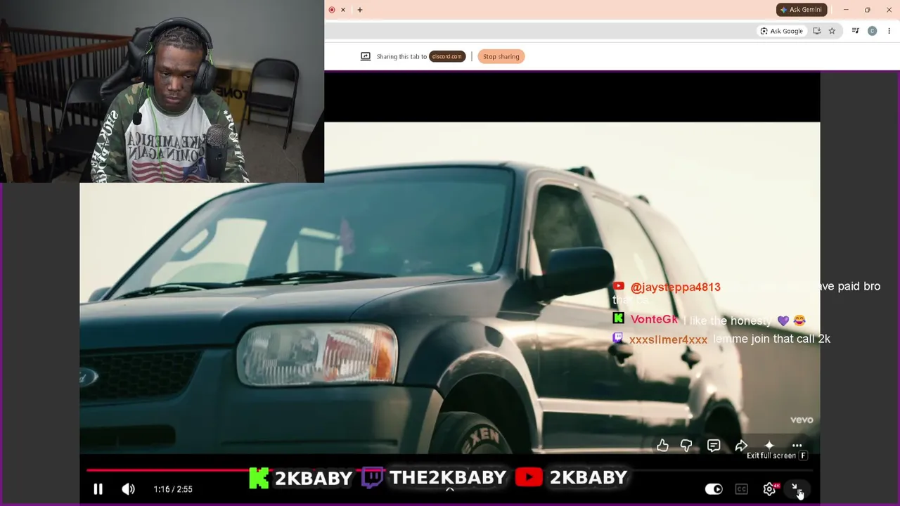The width and height of the screenshot is (900, 506).
Task: Click the THE2KBABY Twitch handle text
Action: click(448, 478)
